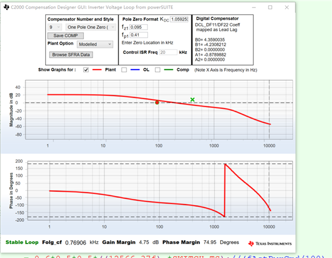Minimize the Compensation Designer window
This screenshot has width=332, height=258.
[x=254, y=8]
